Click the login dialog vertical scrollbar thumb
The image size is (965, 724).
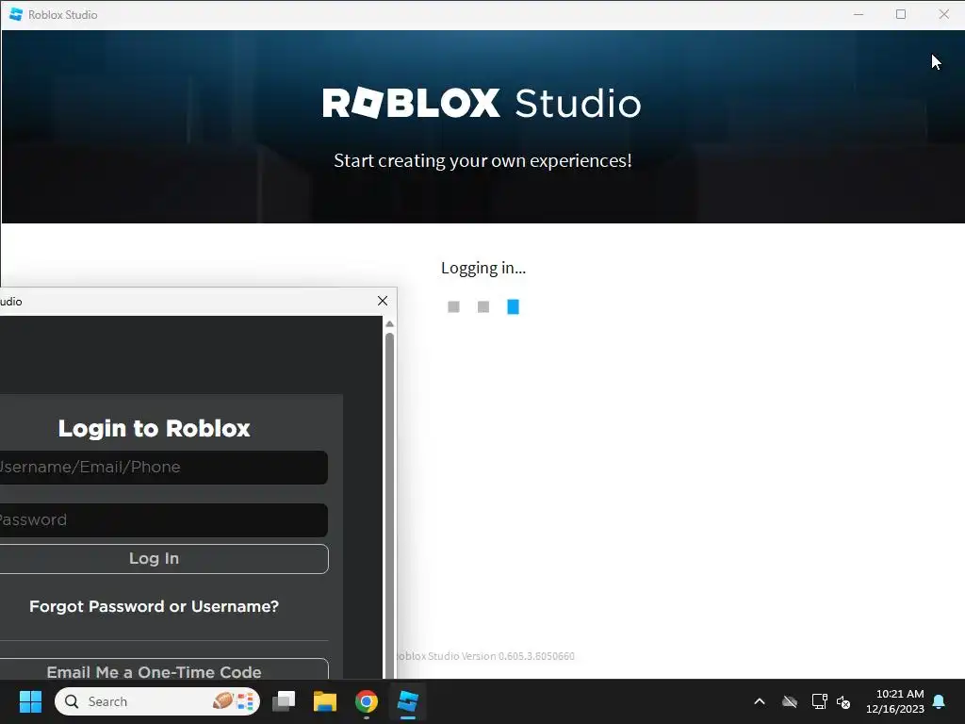[389, 505]
